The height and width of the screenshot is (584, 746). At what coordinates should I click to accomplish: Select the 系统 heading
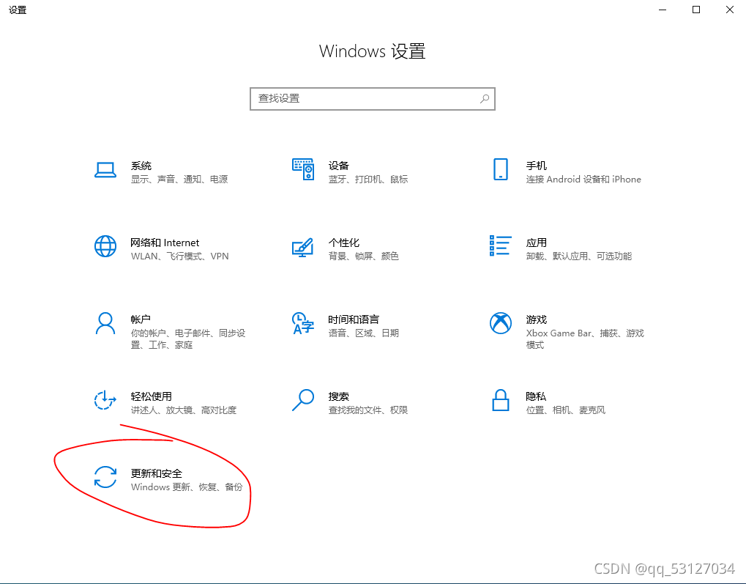(x=141, y=166)
